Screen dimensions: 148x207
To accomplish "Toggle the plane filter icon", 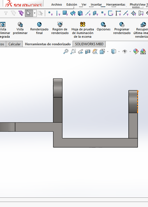I will click(x=96, y=13).
